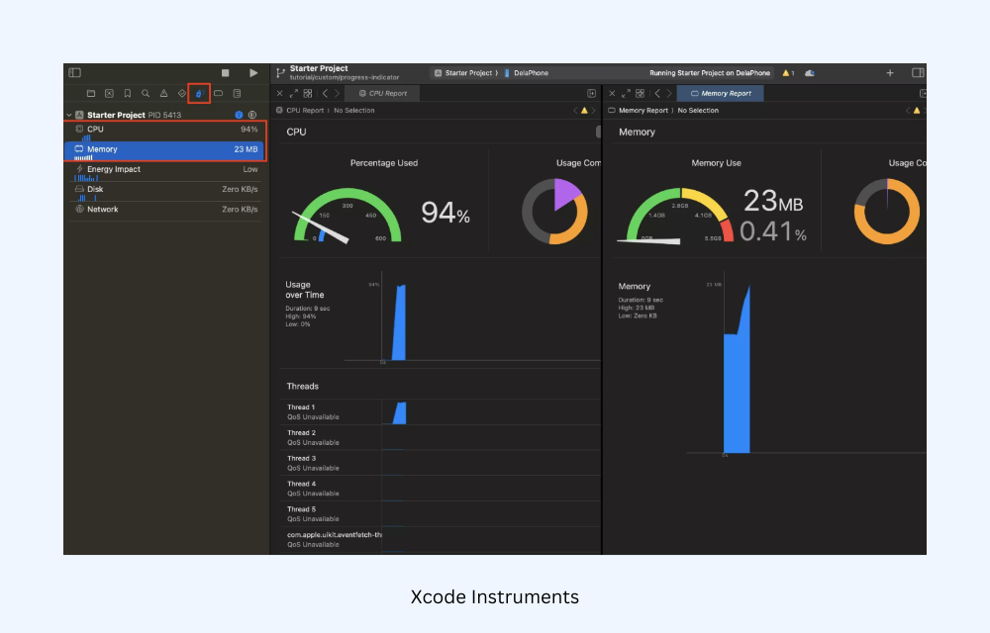This screenshot has width=990, height=633.
Task: Click the 23 MB memory readout
Action: pyautogui.click(x=773, y=202)
